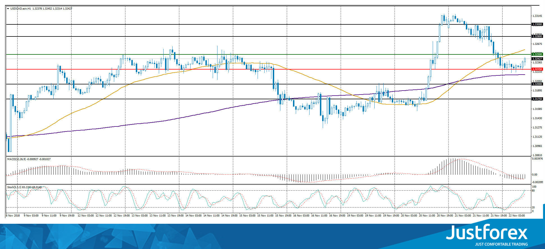The width and height of the screenshot is (545, 249).
Task: Click the 14 Nov 11:00 time axis label
Action: pos(211,216)
